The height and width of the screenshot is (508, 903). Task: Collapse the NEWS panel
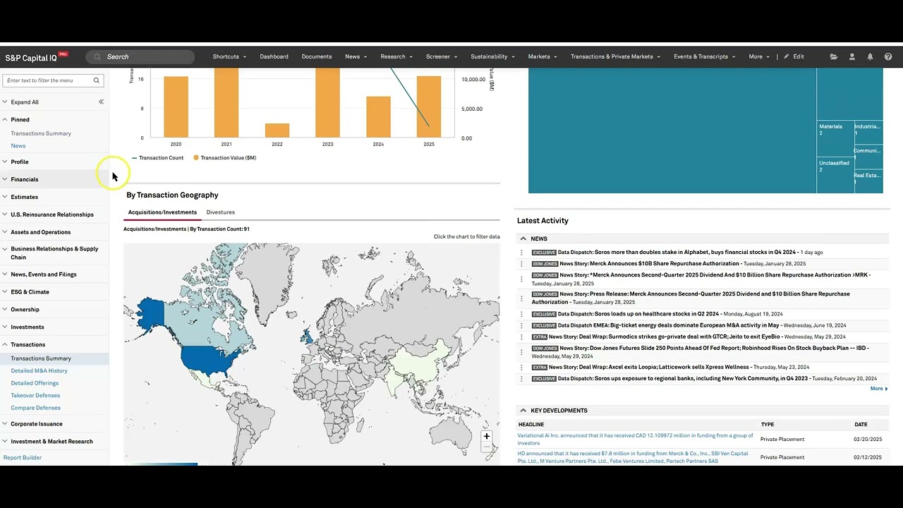(x=523, y=238)
